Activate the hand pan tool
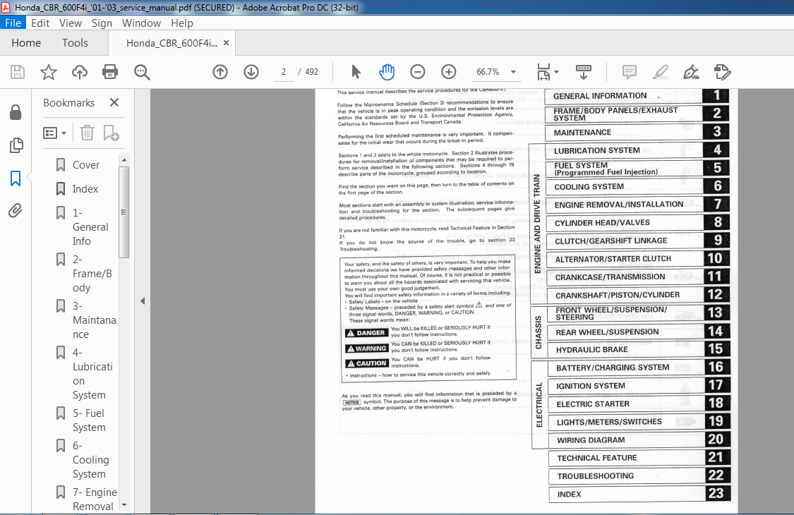This screenshot has height=515, width=794. pyautogui.click(x=387, y=72)
